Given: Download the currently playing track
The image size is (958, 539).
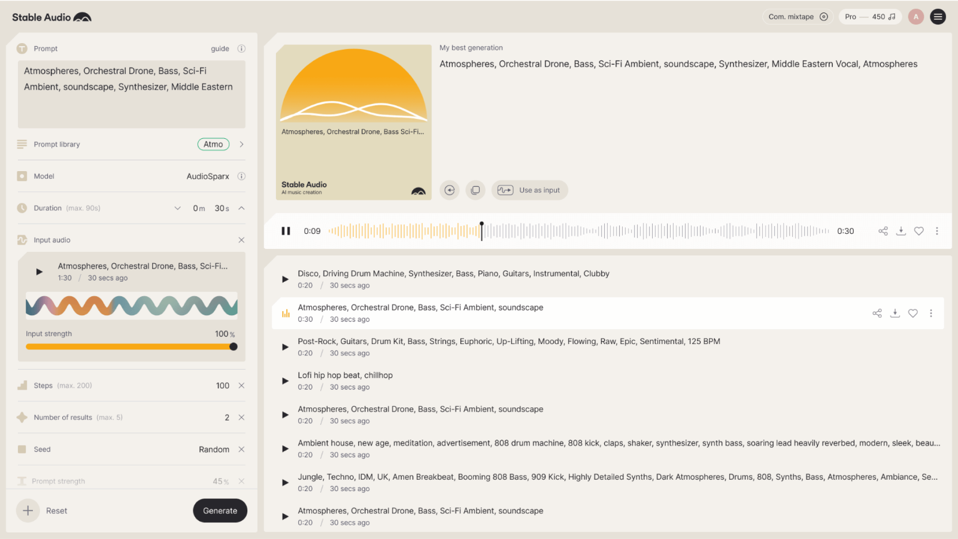Looking at the screenshot, I should 901,231.
